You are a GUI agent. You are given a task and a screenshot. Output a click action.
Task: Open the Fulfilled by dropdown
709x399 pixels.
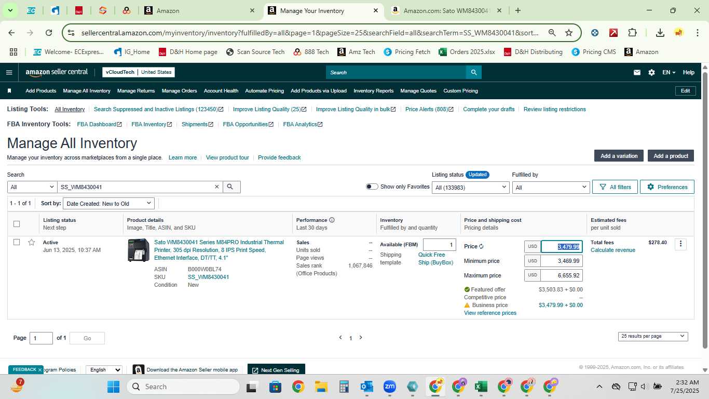551,187
